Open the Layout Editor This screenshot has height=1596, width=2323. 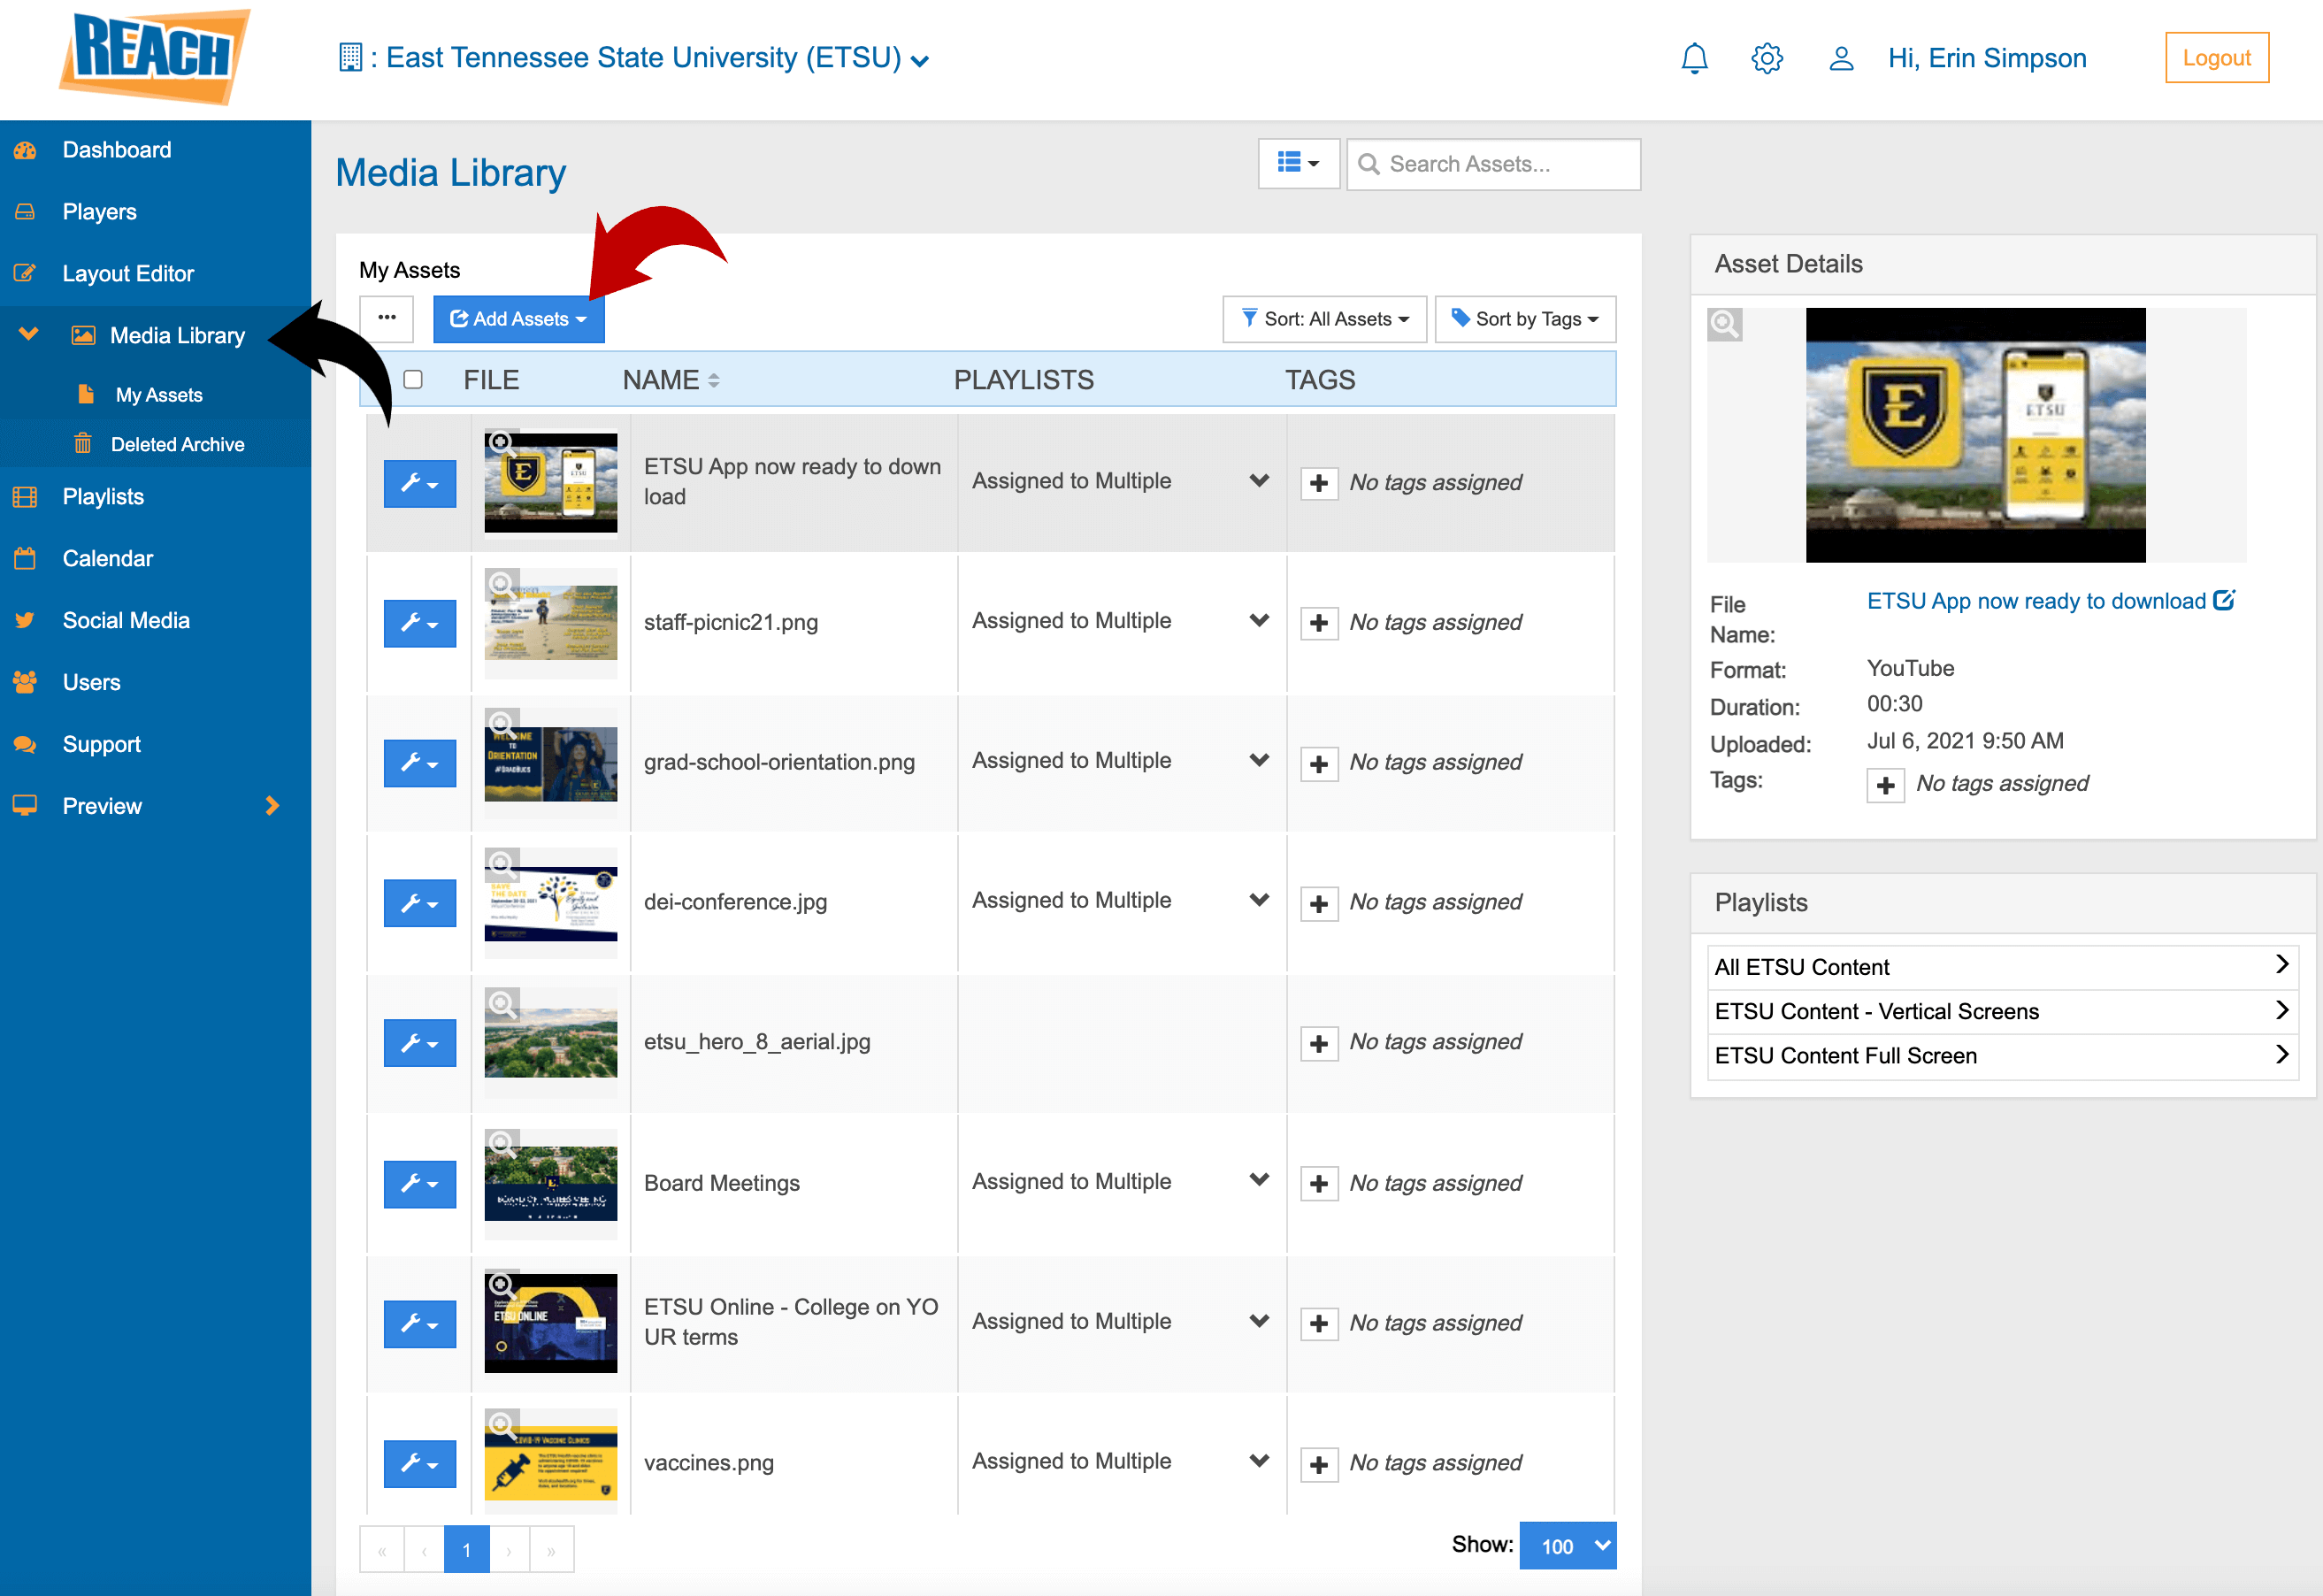click(x=129, y=272)
